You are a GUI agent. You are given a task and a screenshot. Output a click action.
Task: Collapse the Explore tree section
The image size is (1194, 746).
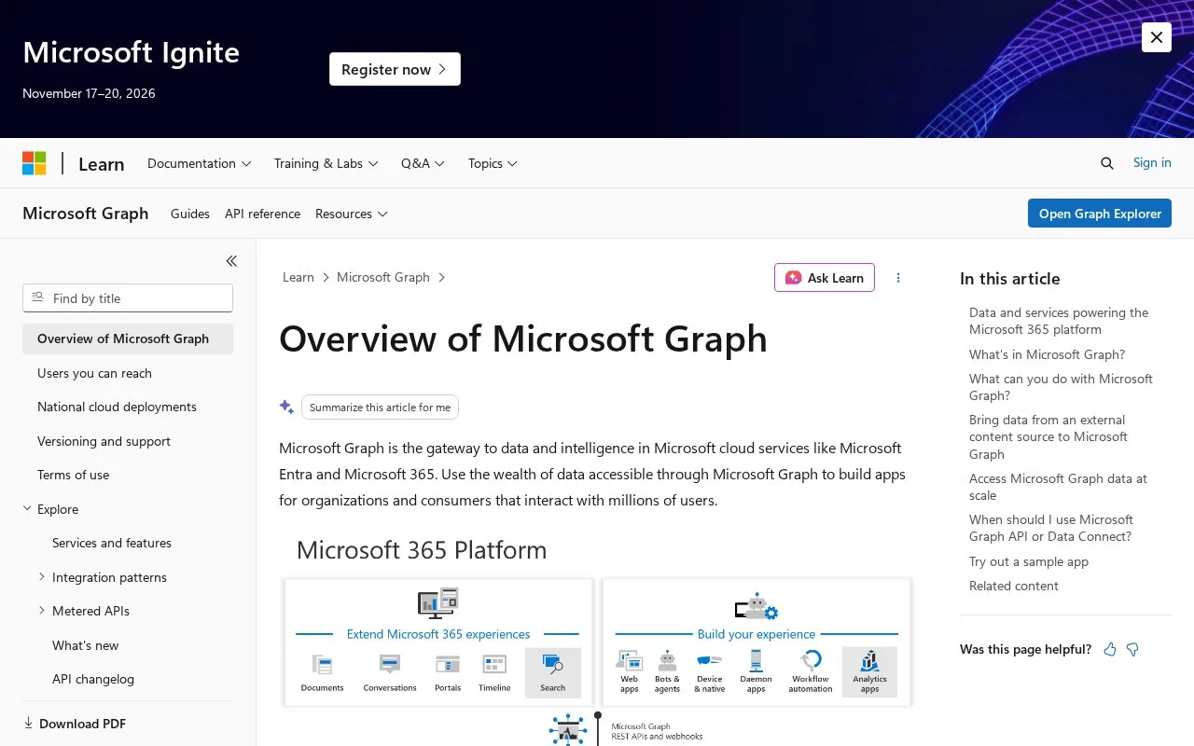pyautogui.click(x=27, y=509)
